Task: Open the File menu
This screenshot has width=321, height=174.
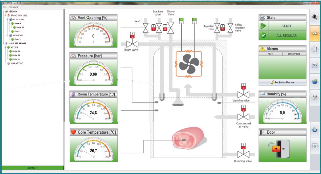Action: tap(5, 7)
